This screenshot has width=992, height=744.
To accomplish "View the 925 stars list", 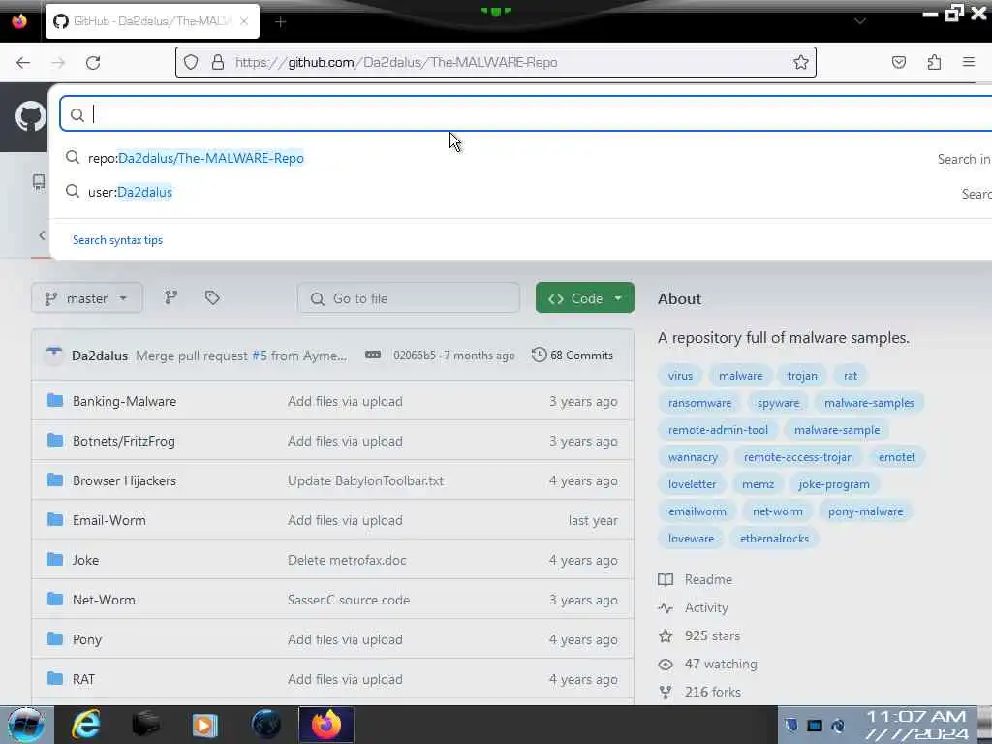I will pos(699,635).
